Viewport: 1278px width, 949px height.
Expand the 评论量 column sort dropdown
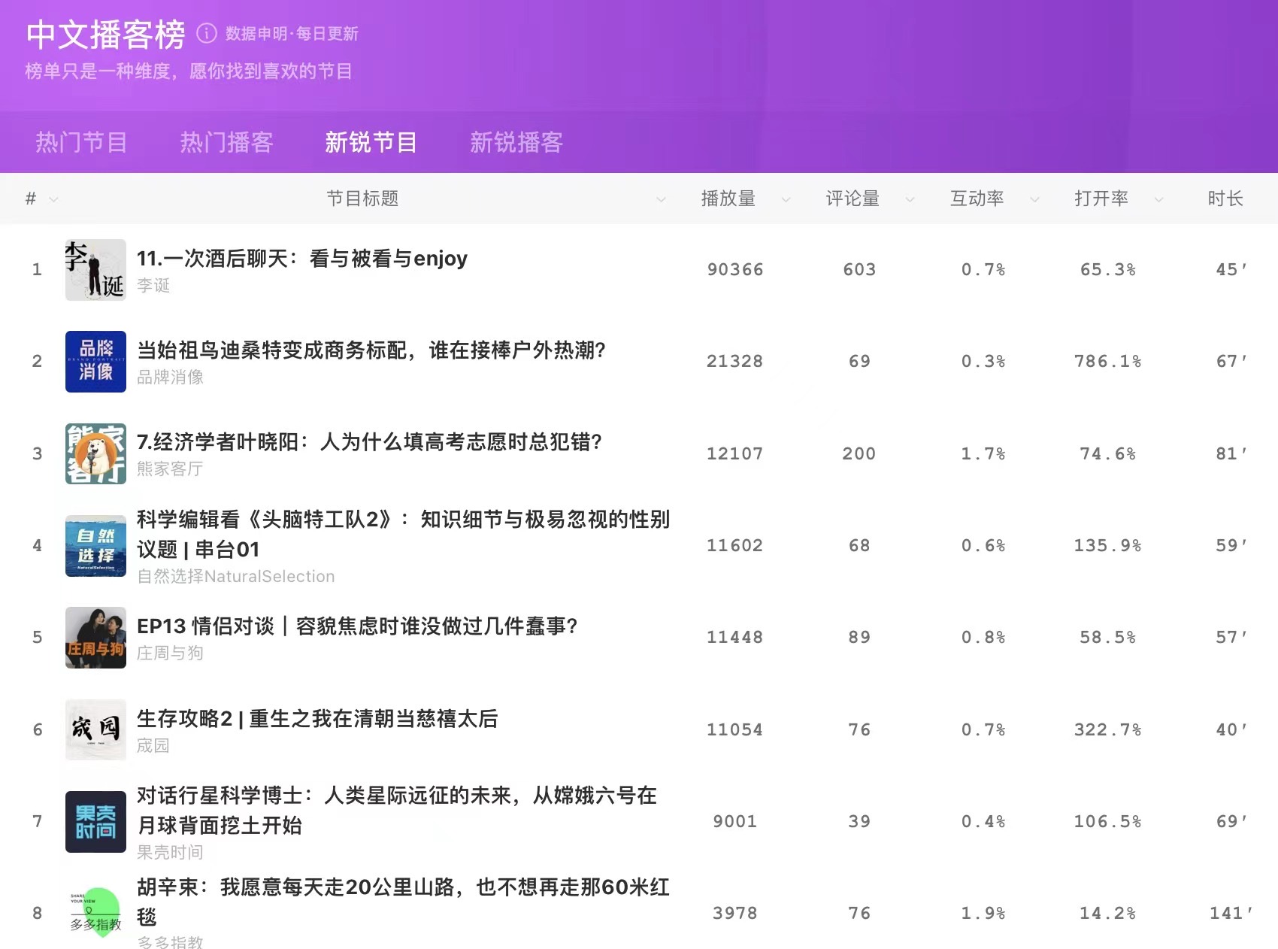click(x=910, y=199)
